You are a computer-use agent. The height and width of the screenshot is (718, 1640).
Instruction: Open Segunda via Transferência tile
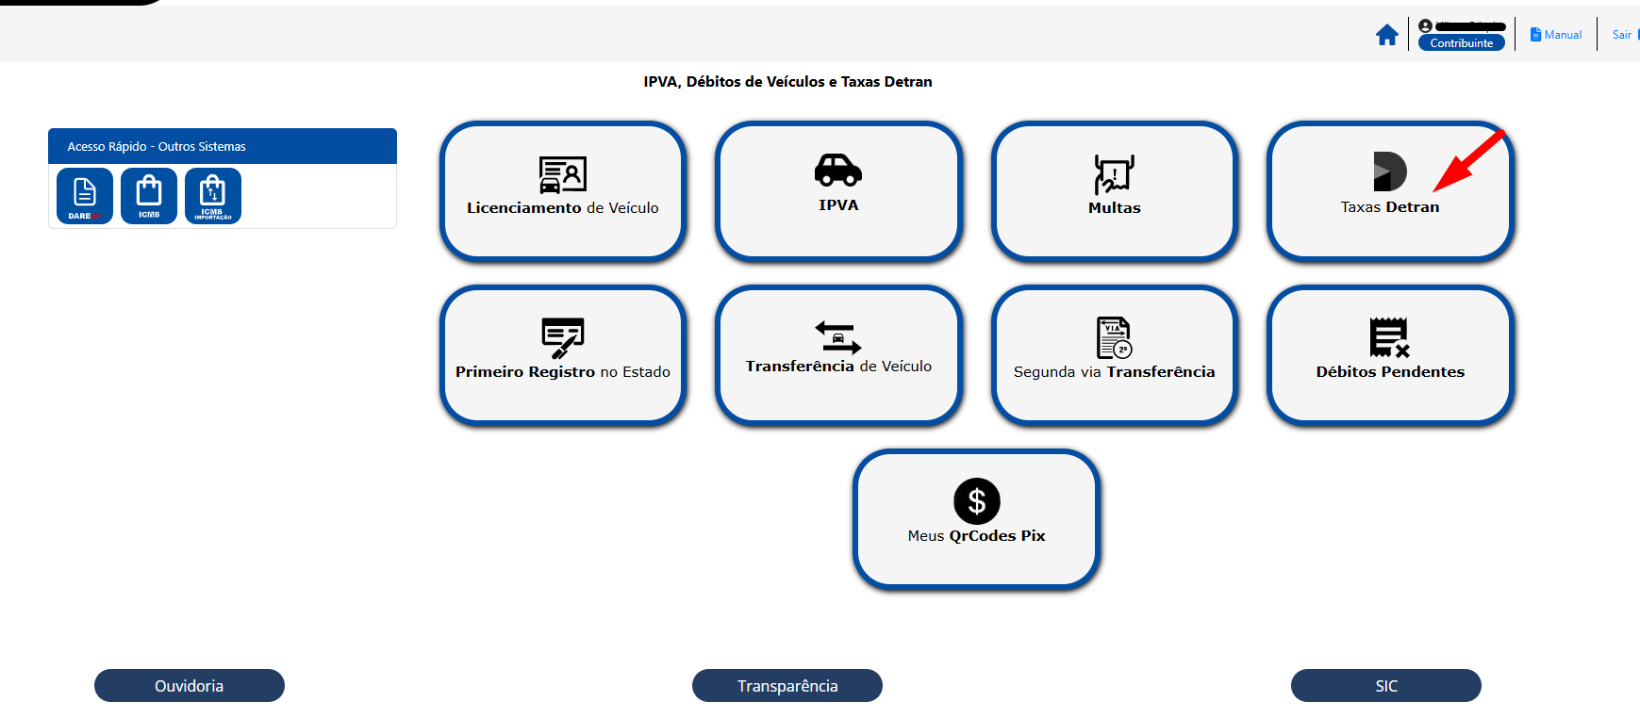click(1114, 355)
